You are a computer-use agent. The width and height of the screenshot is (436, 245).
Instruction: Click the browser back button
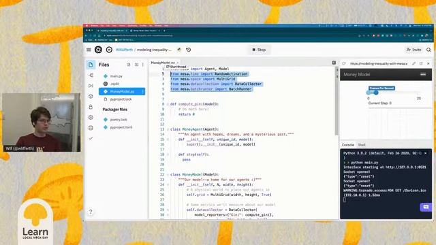pos(86,35)
